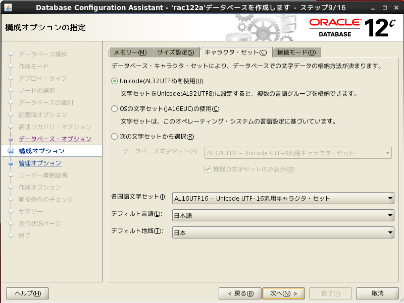Click 終了(F) button

331,293
